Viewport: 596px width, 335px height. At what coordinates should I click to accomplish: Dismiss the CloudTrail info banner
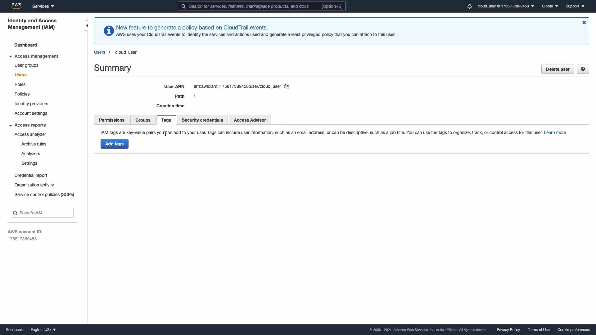(584, 23)
